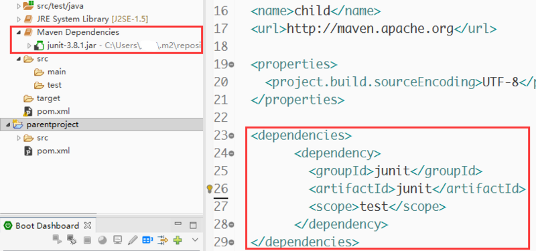Fold the properties block at line 19
The height and width of the screenshot is (251, 536).
(231, 64)
